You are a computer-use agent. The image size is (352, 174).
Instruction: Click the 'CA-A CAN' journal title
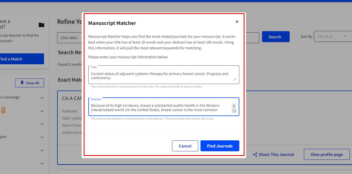pos(72,98)
